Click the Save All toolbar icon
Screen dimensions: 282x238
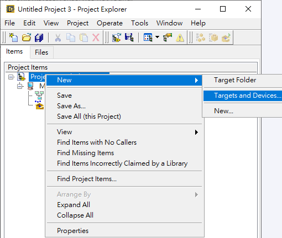pos(39,38)
